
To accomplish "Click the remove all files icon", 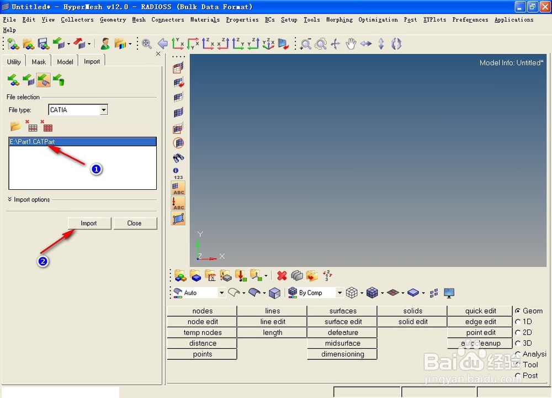I will (47, 126).
